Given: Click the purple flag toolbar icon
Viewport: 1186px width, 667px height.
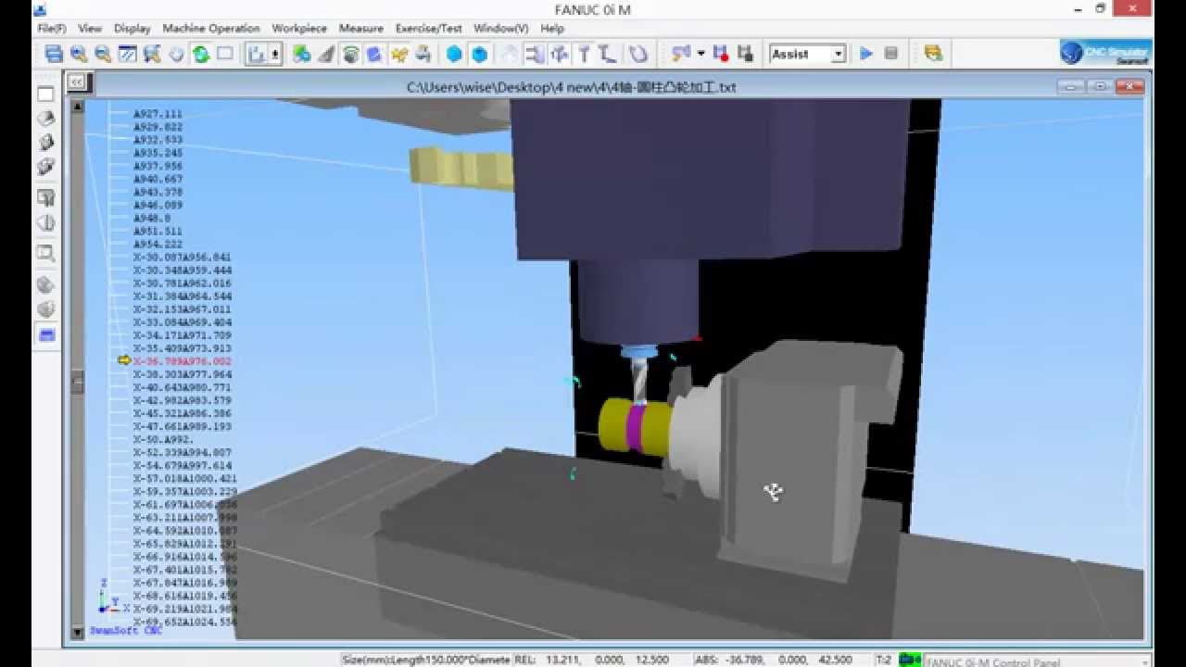Looking at the screenshot, I should point(681,54).
